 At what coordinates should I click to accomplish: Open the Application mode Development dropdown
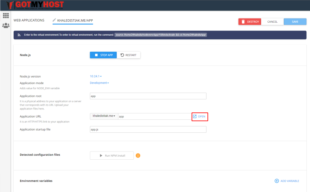tap(99, 83)
